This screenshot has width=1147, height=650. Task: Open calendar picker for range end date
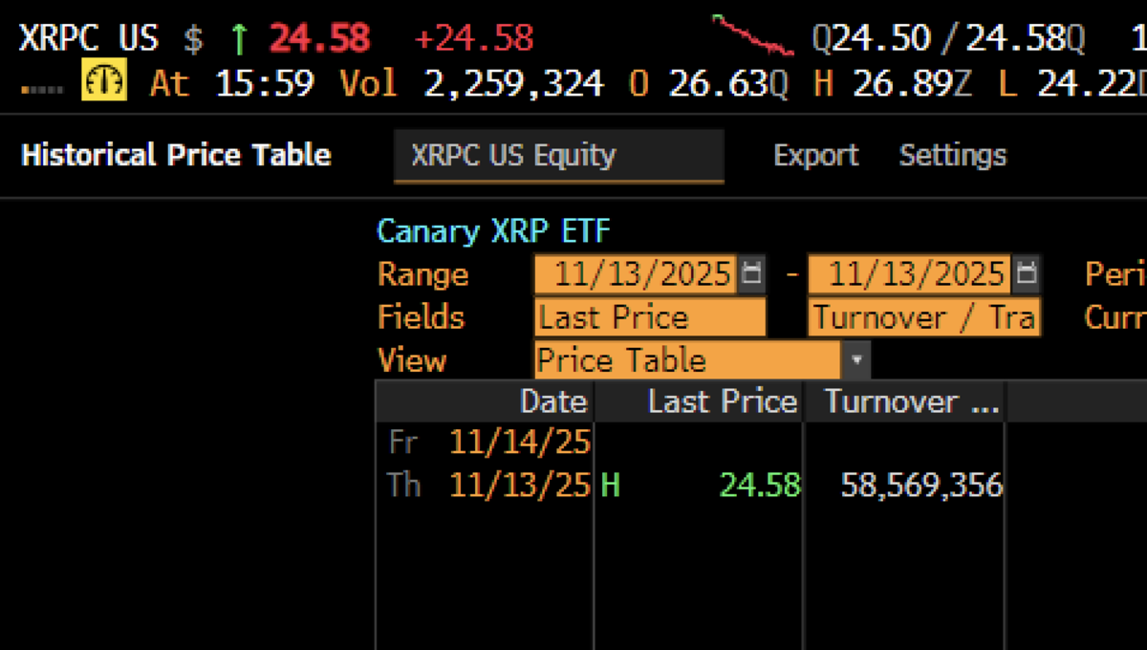(1026, 275)
